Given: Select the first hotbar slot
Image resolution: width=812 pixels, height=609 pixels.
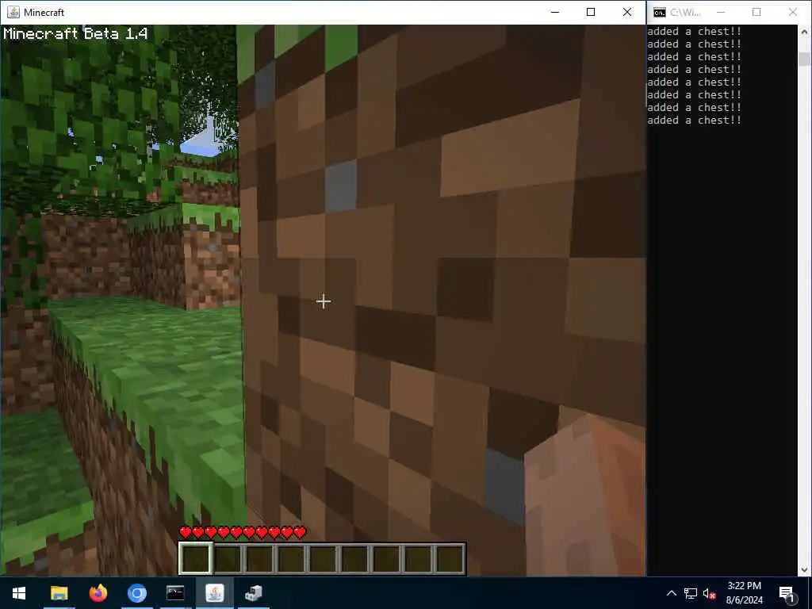Looking at the screenshot, I should pyautogui.click(x=195, y=559).
